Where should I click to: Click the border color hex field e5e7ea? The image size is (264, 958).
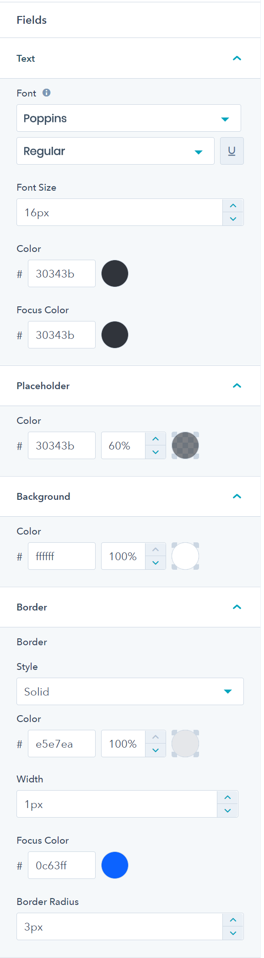[61, 743]
